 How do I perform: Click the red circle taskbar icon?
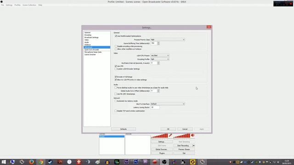pyautogui.click(x=155, y=162)
